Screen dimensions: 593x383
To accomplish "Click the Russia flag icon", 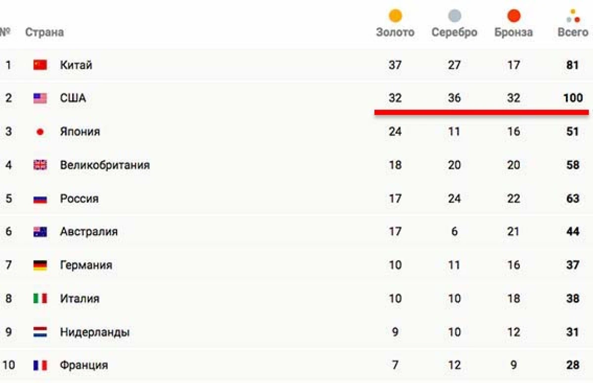I will [x=40, y=199].
